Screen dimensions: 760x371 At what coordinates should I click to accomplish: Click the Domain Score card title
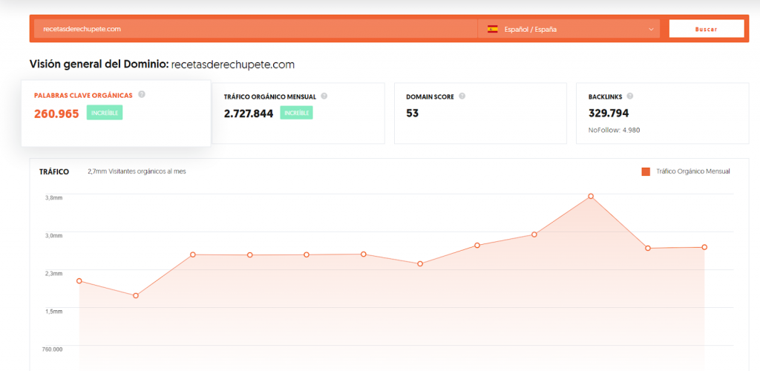tap(430, 97)
